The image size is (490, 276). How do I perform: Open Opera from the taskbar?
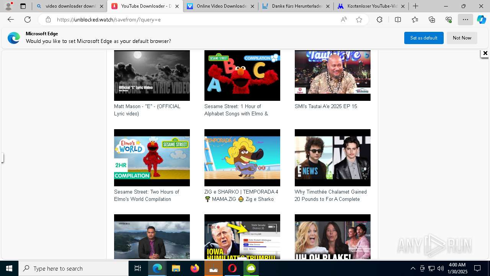(x=232, y=268)
